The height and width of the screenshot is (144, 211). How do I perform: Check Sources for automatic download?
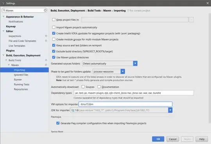click(83, 87)
